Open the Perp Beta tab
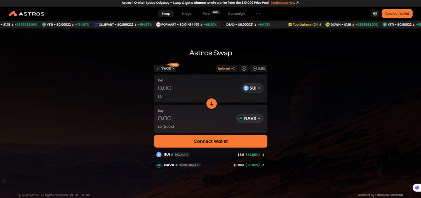 tap(210, 13)
